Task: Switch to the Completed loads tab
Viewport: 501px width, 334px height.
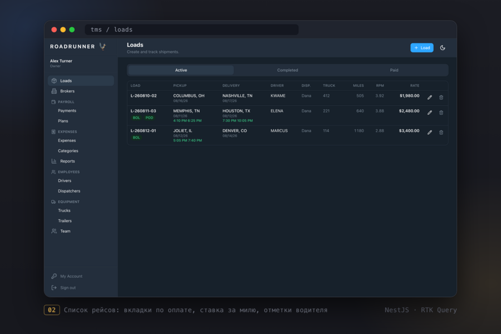Action: coord(288,70)
